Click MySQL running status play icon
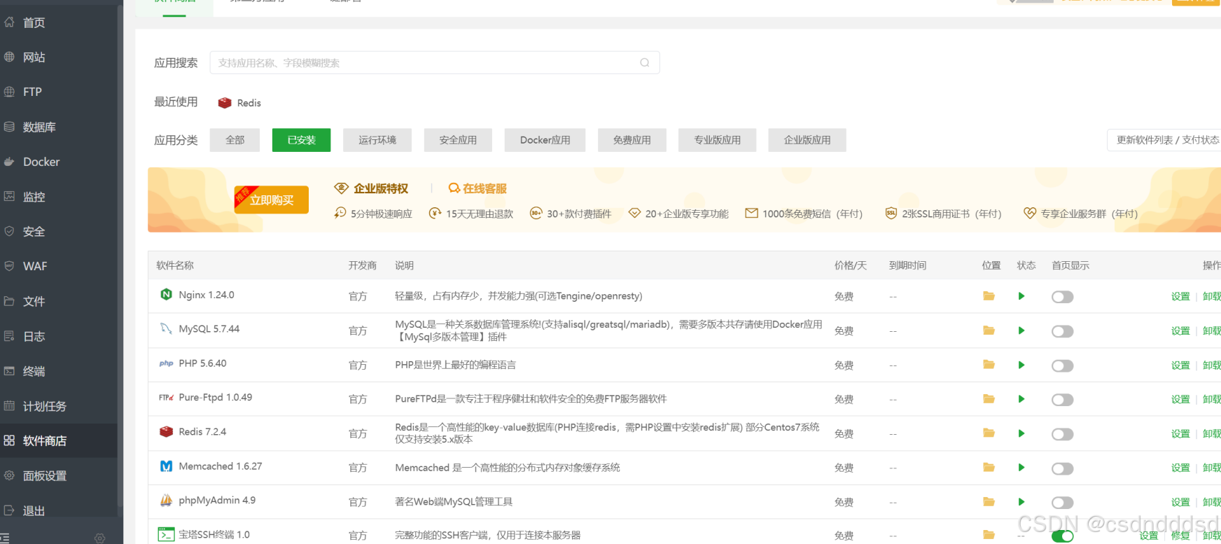1221x544 pixels. [x=1021, y=330]
